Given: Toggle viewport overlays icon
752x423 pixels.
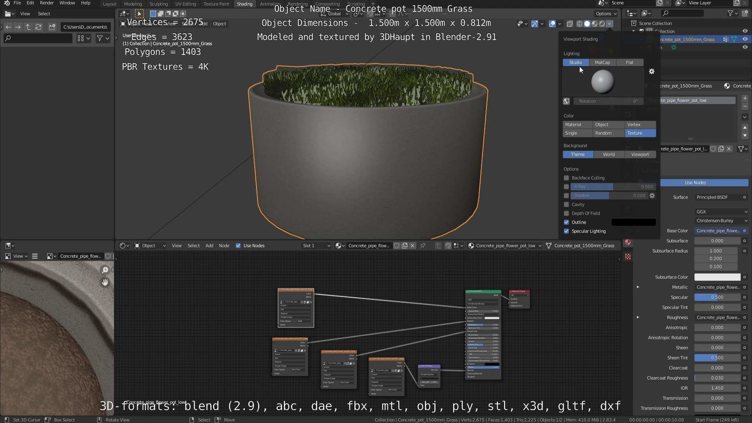Looking at the screenshot, I should tap(552, 24).
